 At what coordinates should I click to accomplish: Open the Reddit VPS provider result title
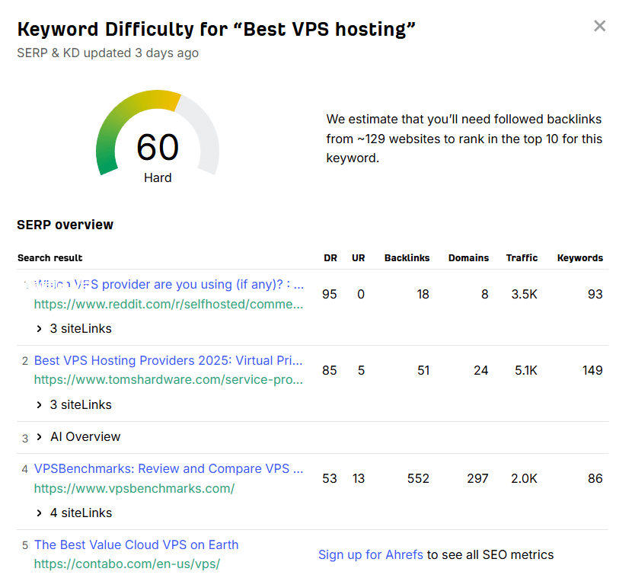pos(169,285)
